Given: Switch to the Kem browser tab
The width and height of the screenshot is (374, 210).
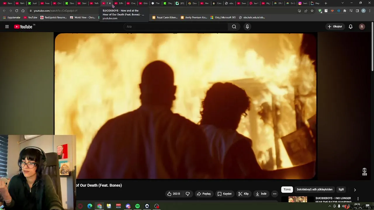Looking at the screenshot, I should (7, 3).
